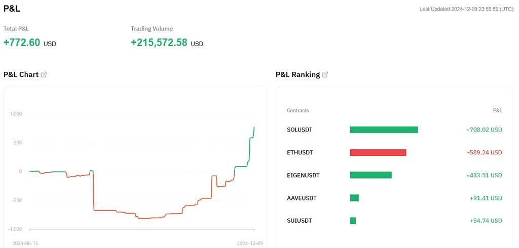This screenshot has width=519, height=248.
Task: Click the Total P&L label
Action: point(16,29)
